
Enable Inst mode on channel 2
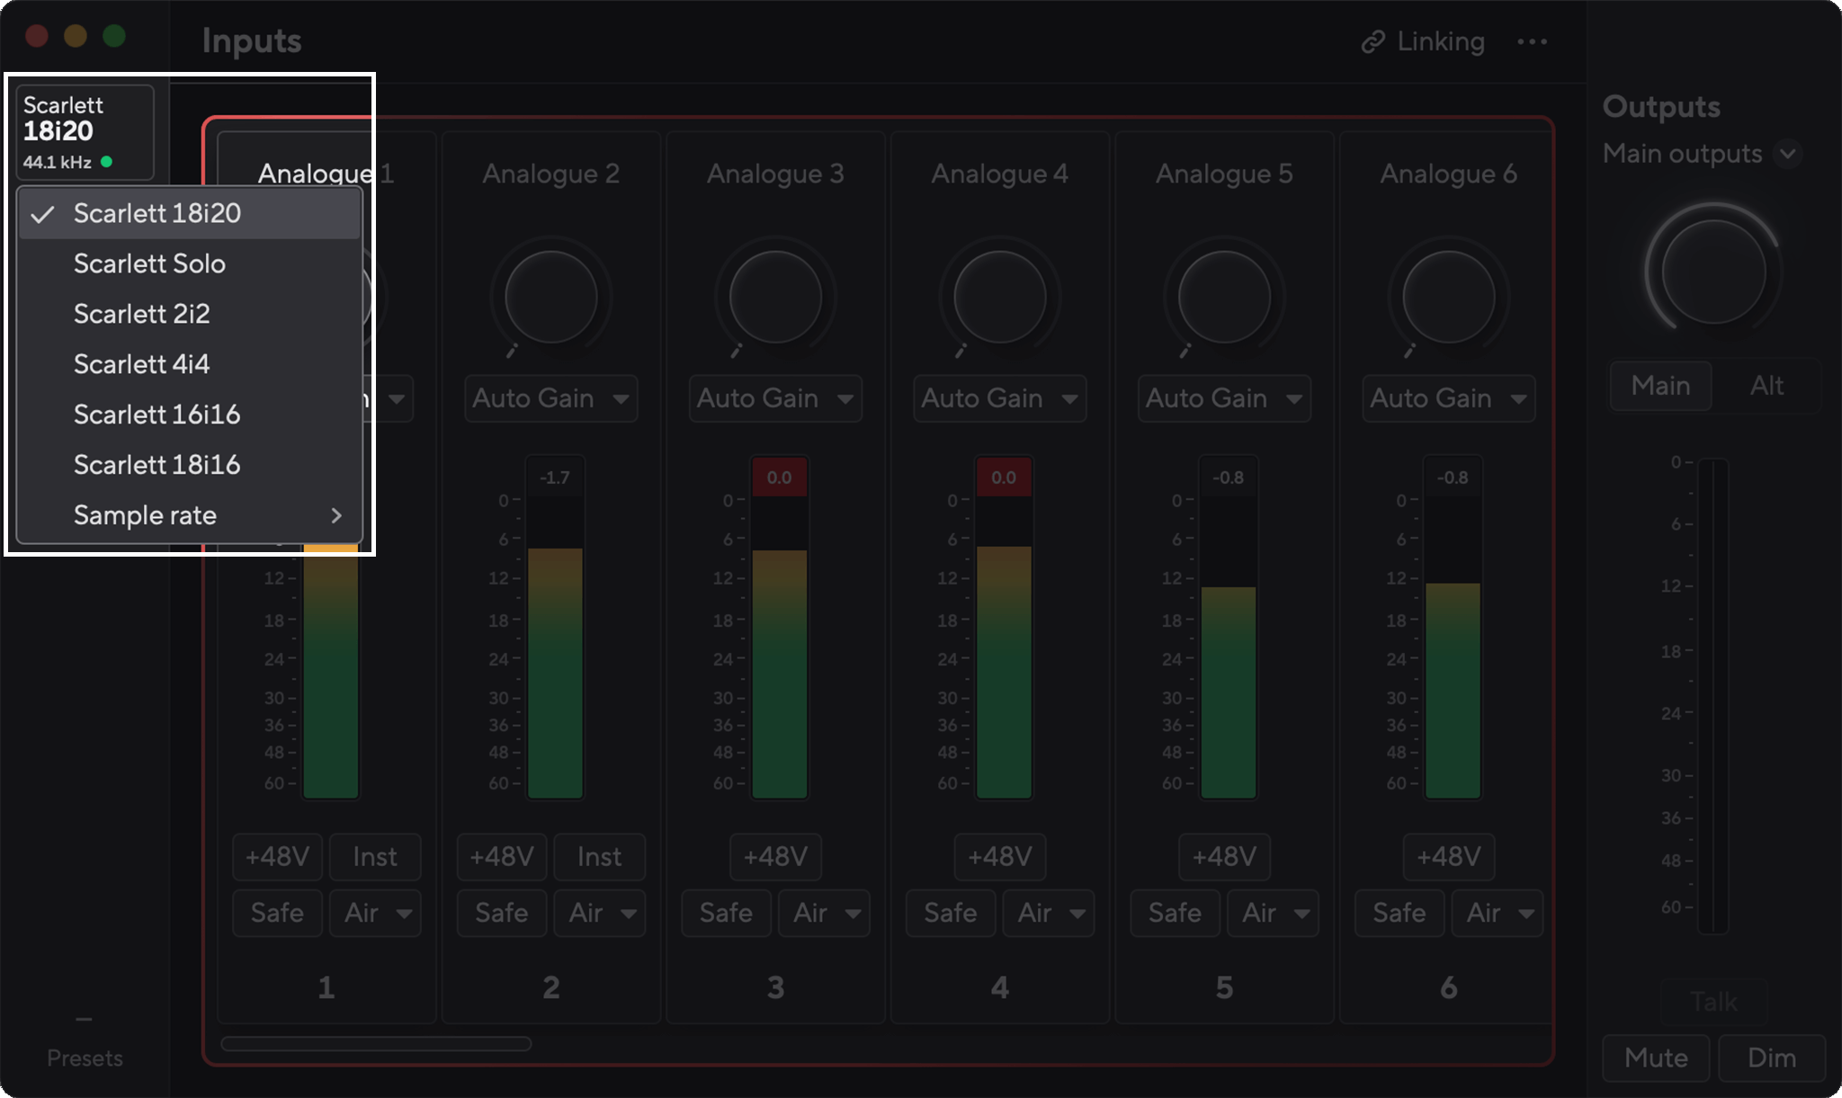point(599,857)
